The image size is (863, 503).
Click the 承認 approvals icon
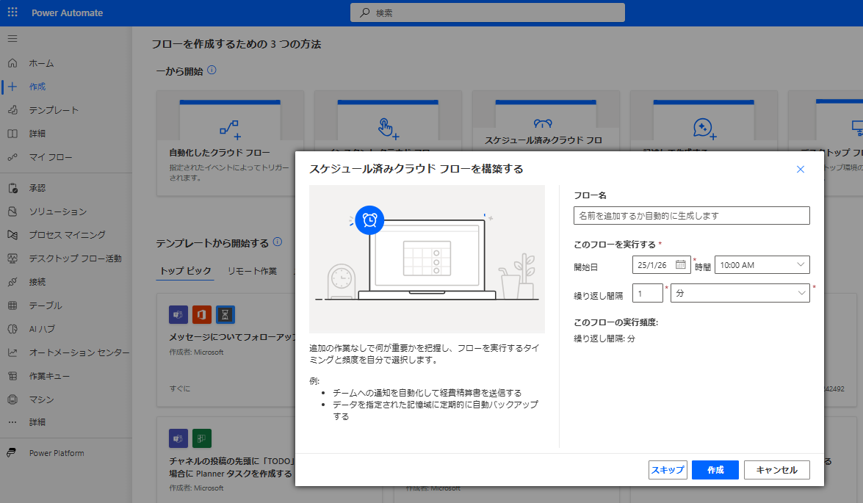(x=12, y=188)
